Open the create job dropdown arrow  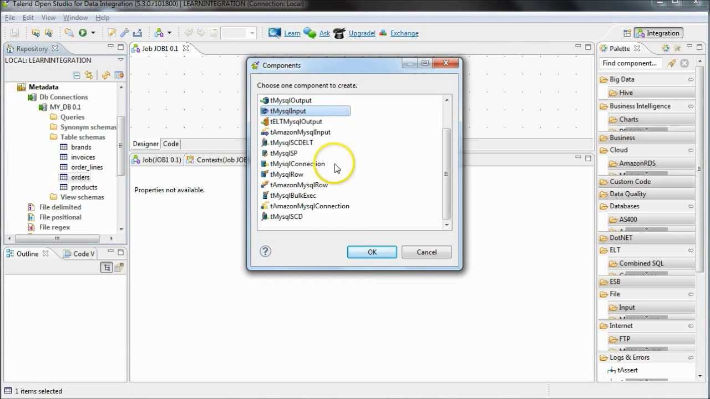[x=169, y=33]
